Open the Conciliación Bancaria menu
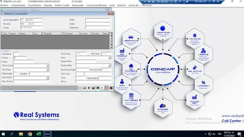 pos(96,5)
